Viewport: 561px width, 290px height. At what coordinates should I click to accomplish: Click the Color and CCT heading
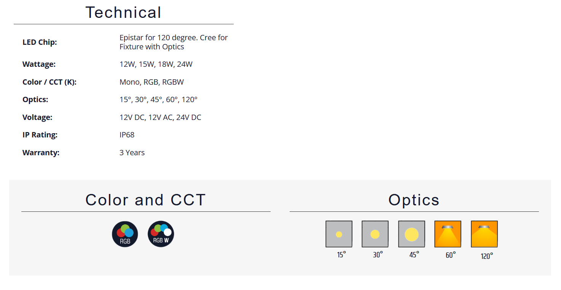[x=145, y=200]
